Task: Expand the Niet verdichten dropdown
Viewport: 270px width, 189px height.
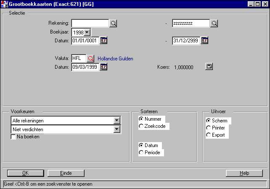Action: pyautogui.click(x=117, y=129)
